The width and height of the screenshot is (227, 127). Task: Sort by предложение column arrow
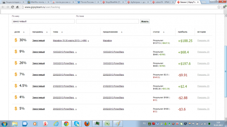pos(122,32)
